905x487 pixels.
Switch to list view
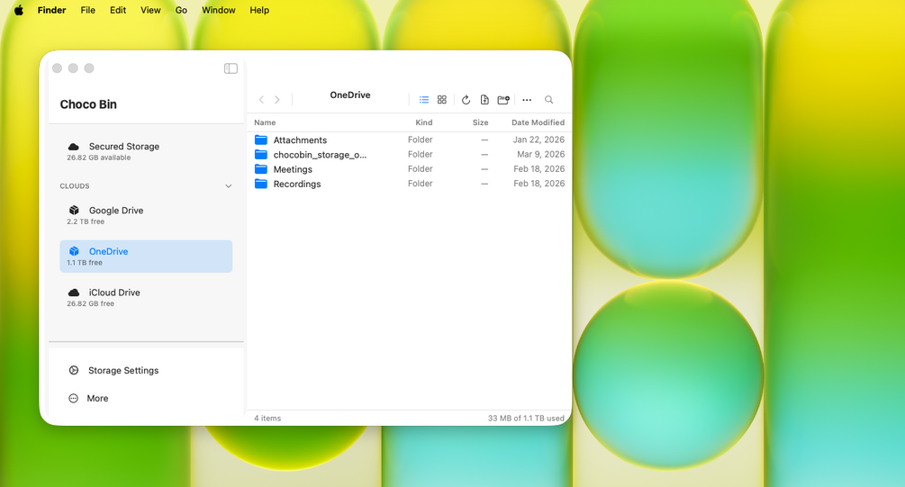tap(423, 100)
